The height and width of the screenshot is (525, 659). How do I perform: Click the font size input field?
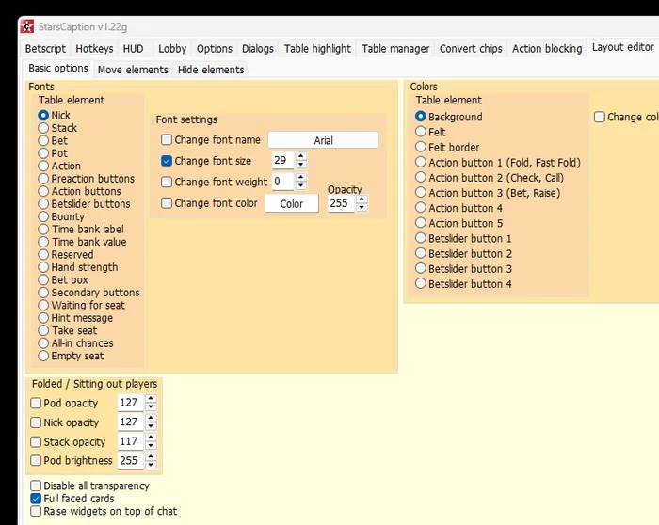[282, 161]
